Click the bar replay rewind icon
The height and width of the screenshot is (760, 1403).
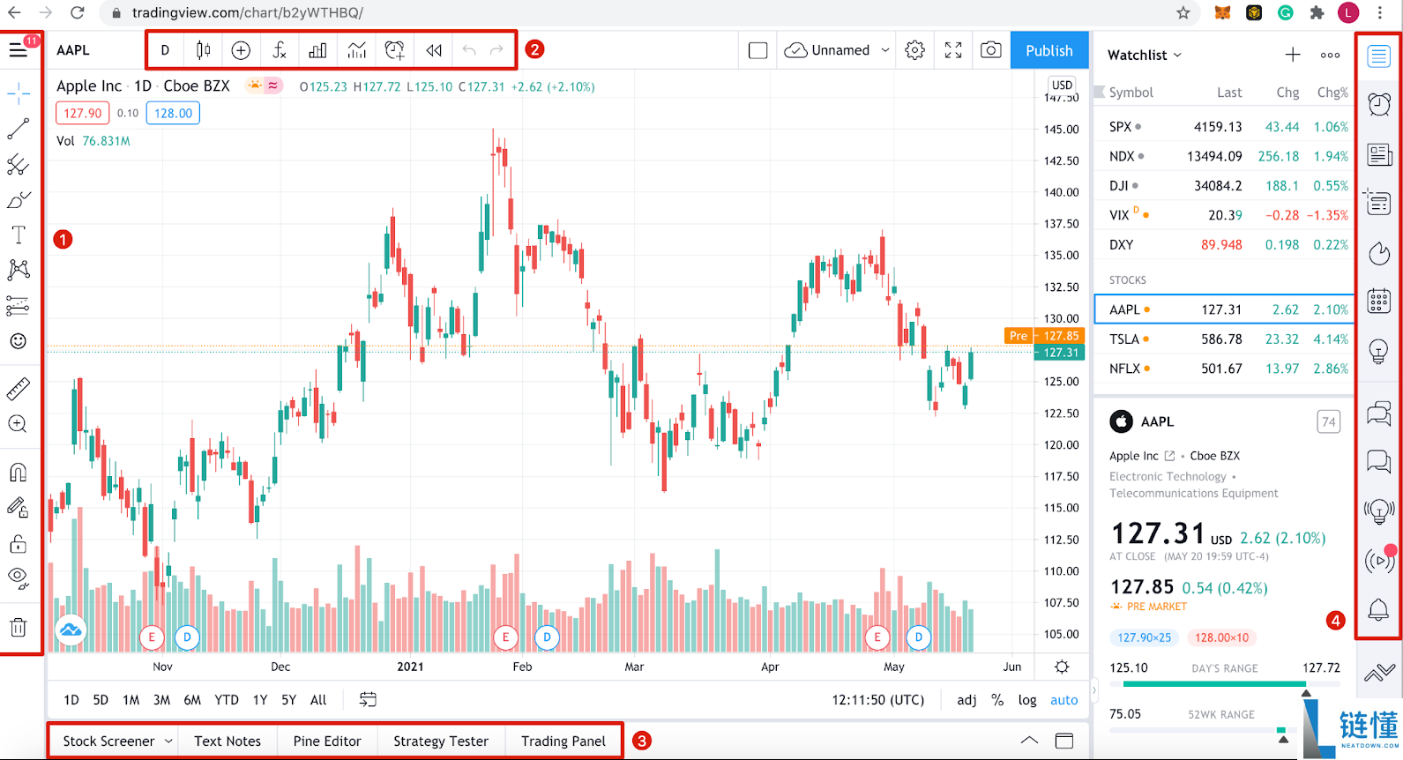[x=434, y=50]
